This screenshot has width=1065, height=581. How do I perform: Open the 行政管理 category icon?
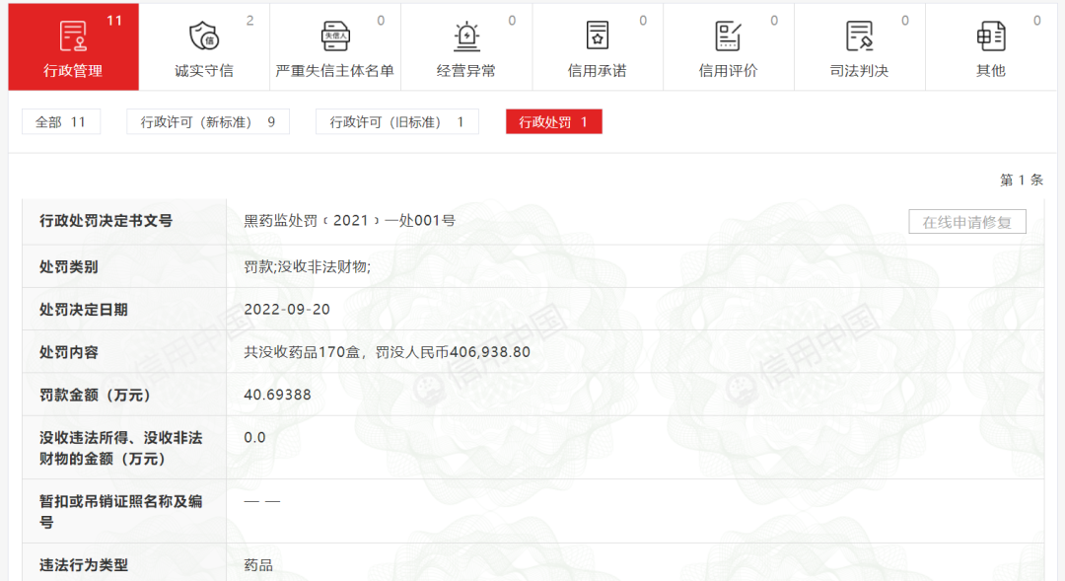[x=73, y=36]
